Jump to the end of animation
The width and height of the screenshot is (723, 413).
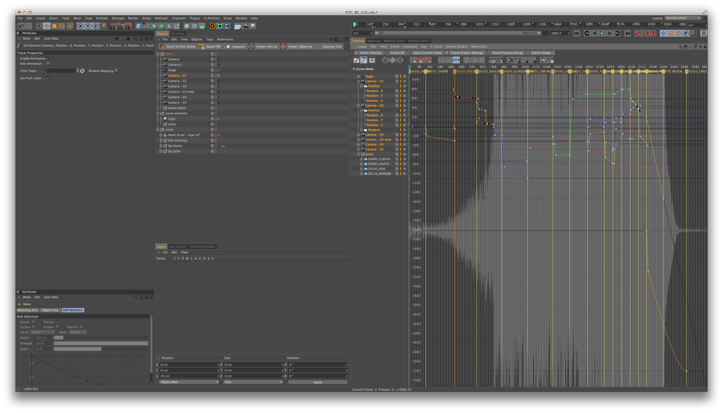click(628, 34)
